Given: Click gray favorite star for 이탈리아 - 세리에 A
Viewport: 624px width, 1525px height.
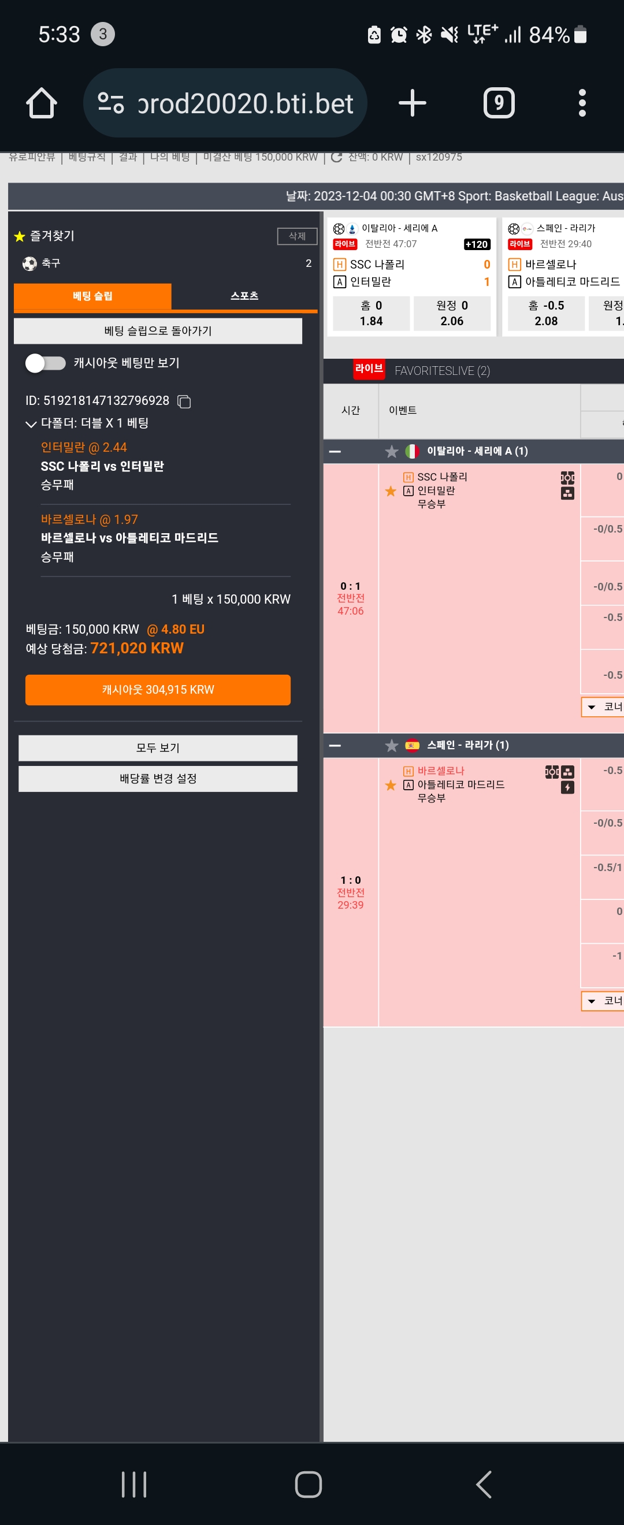Looking at the screenshot, I should click(391, 451).
